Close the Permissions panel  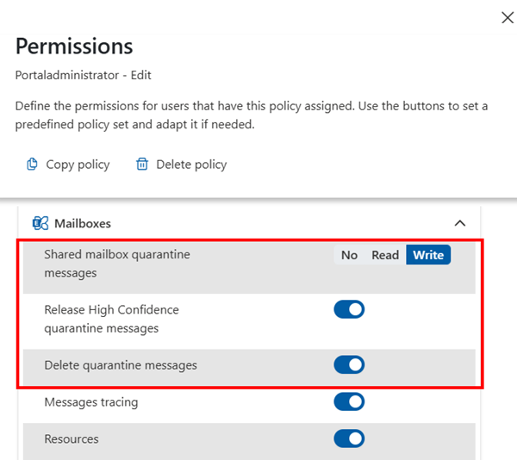[508, 17]
